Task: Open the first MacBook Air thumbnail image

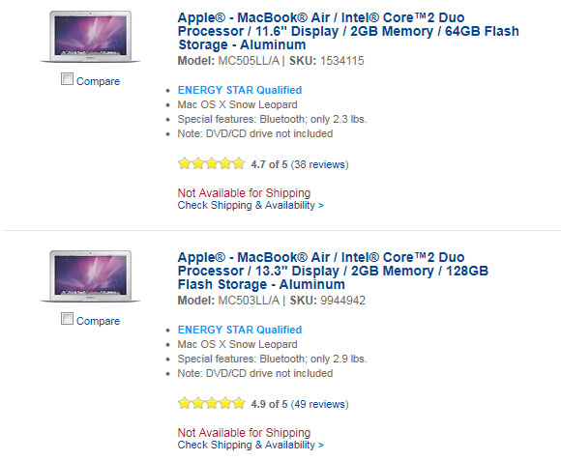Action: coord(90,37)
